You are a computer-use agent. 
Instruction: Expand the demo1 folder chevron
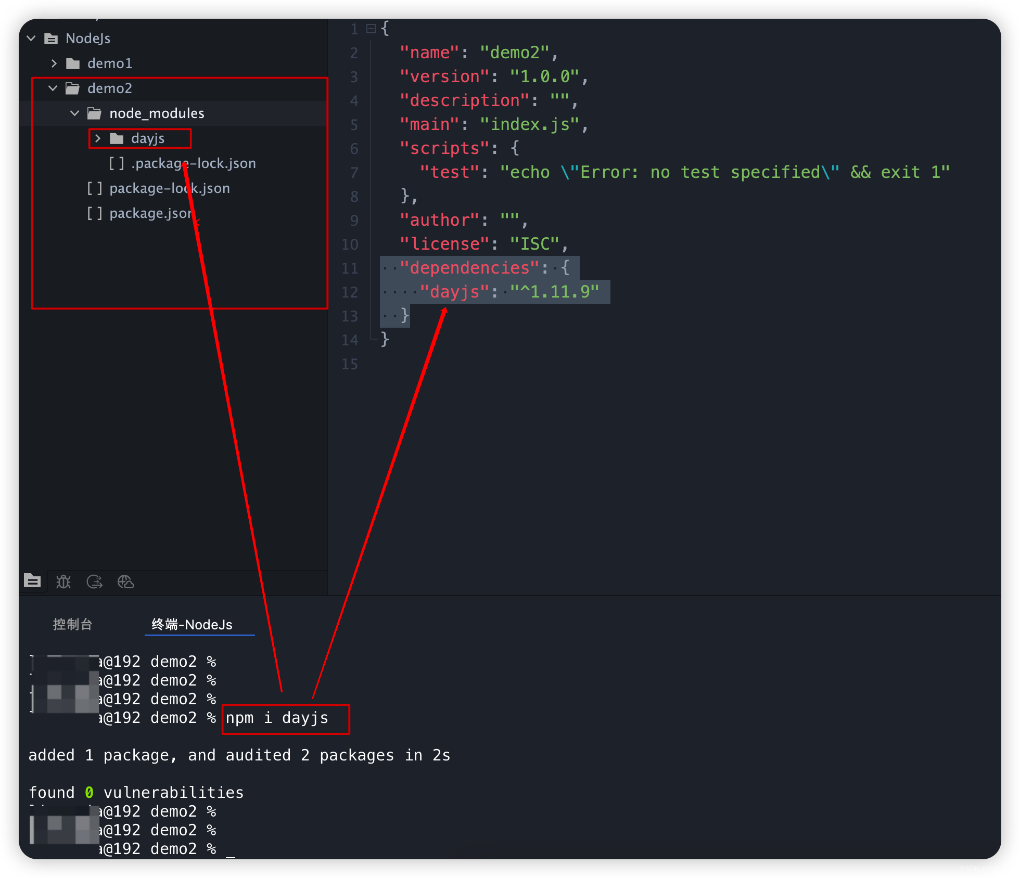click(x=54, y=63)
